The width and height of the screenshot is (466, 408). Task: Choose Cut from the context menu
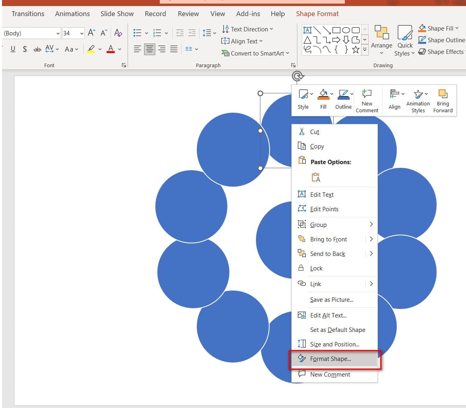[x=335, y=132]
